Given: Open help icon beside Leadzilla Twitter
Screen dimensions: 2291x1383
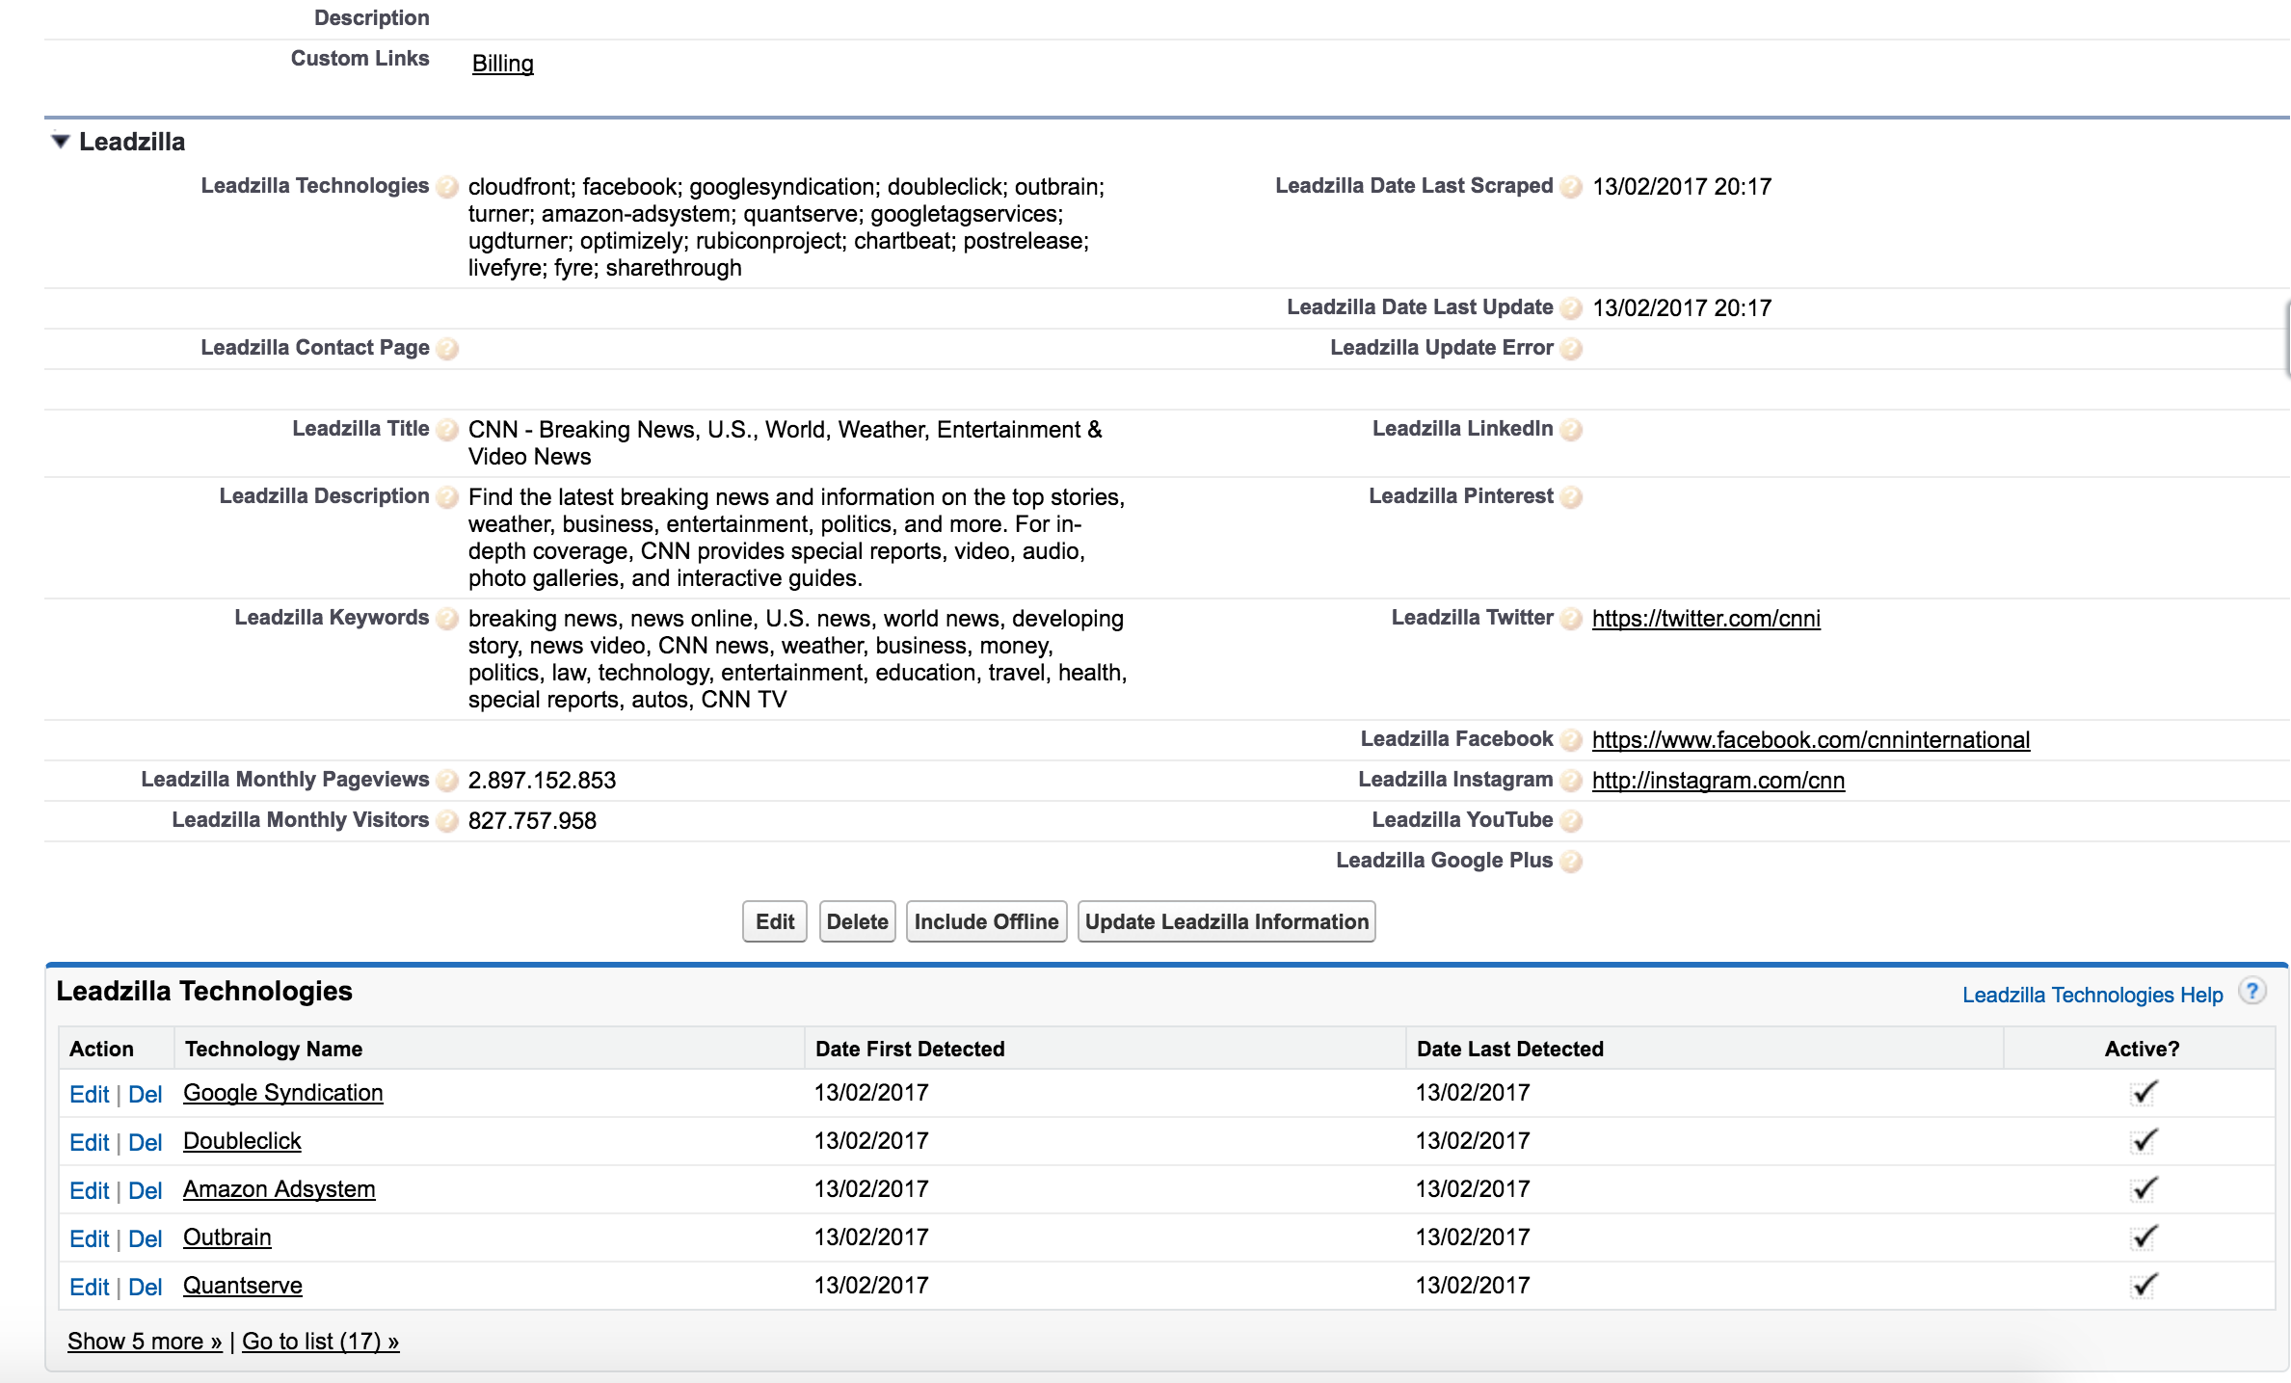Looking at the screenshot, I should 1571,619.
